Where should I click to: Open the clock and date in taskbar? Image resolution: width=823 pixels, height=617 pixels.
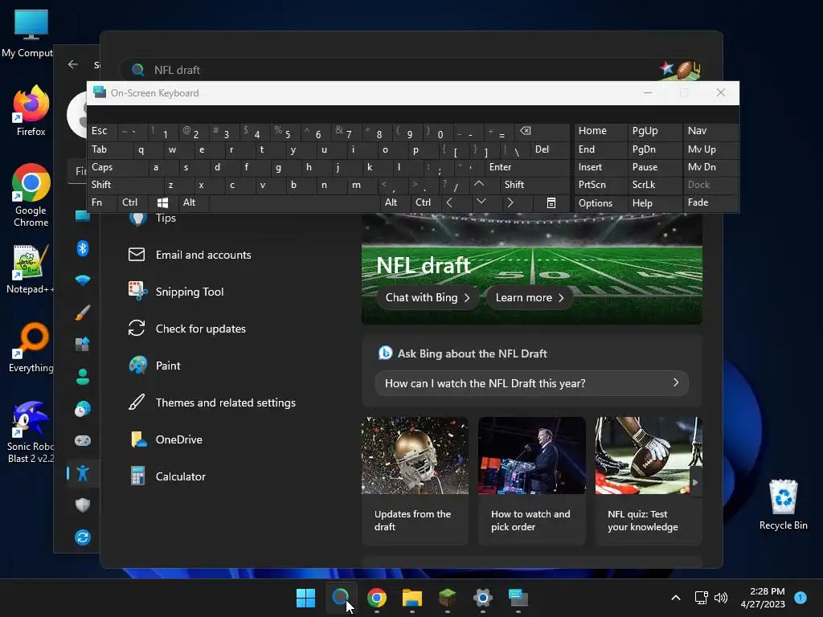tap(763, 598)
